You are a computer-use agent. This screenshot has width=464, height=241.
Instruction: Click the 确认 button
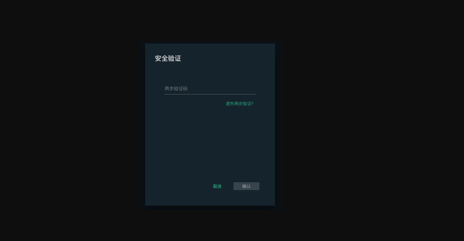tap(246, 186)
